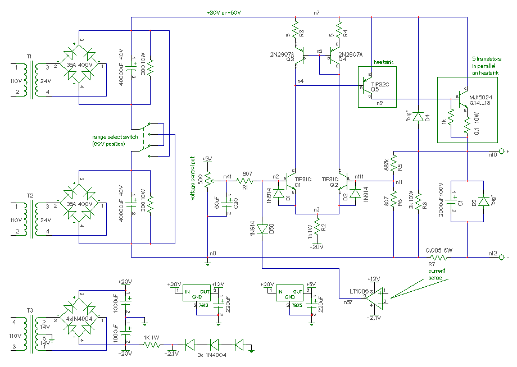Click the voltage control pot 500
Viewport: 517px width, 367px height.
[208, 180]
